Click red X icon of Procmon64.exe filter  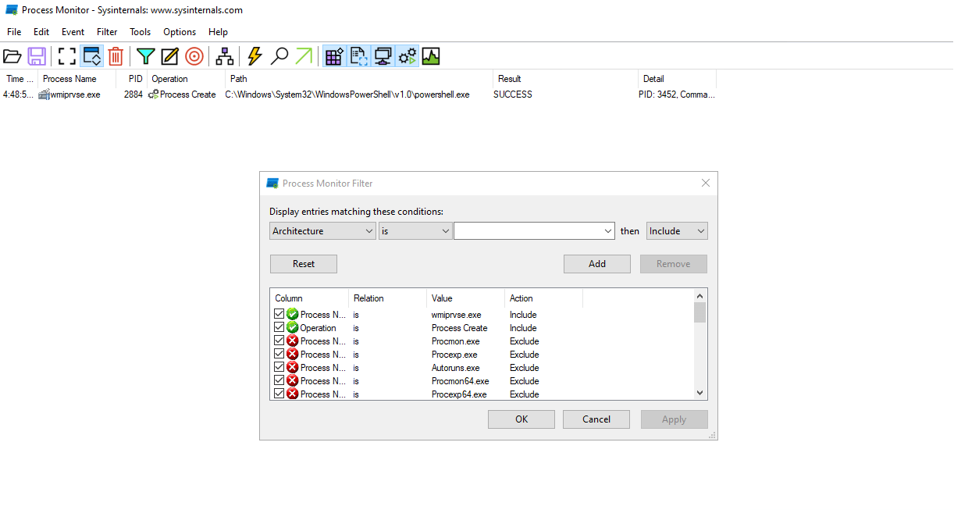[293, 380]
